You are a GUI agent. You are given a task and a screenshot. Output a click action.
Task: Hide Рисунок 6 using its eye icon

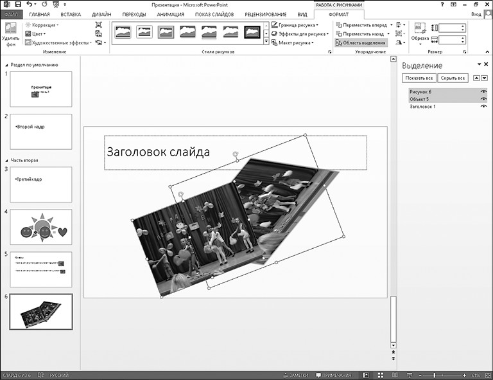pos(483,92)
